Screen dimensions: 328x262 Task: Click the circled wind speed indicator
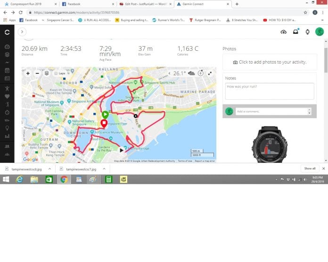tap(201, 73)
